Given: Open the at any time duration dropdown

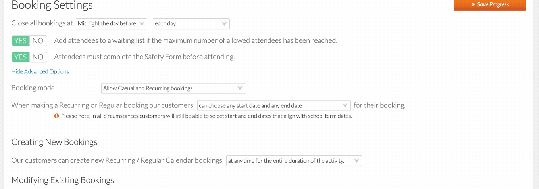Looking at the screenshot, I should pos(294,161).
